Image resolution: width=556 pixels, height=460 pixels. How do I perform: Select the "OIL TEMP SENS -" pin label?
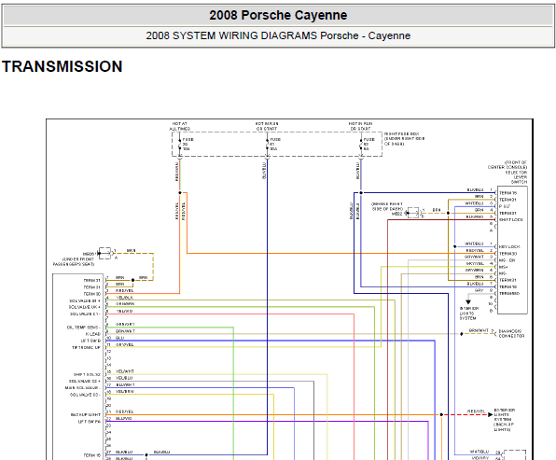point(84,328)
